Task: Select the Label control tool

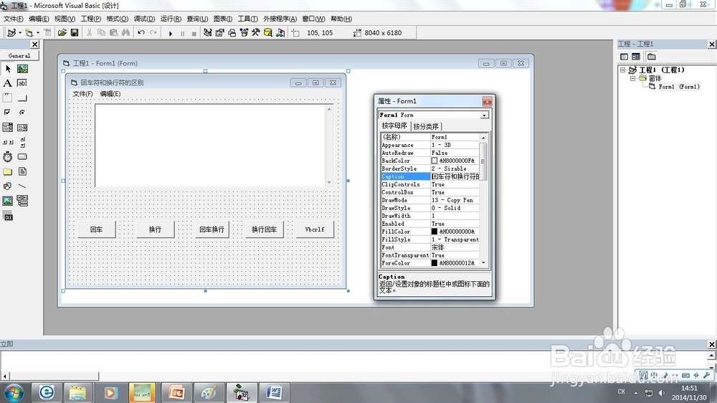Action: pos(8,83)
